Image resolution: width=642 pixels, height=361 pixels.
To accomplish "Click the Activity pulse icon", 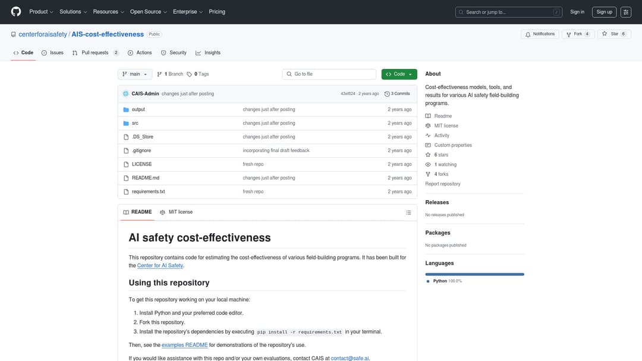I will click(x=428, y=135).
